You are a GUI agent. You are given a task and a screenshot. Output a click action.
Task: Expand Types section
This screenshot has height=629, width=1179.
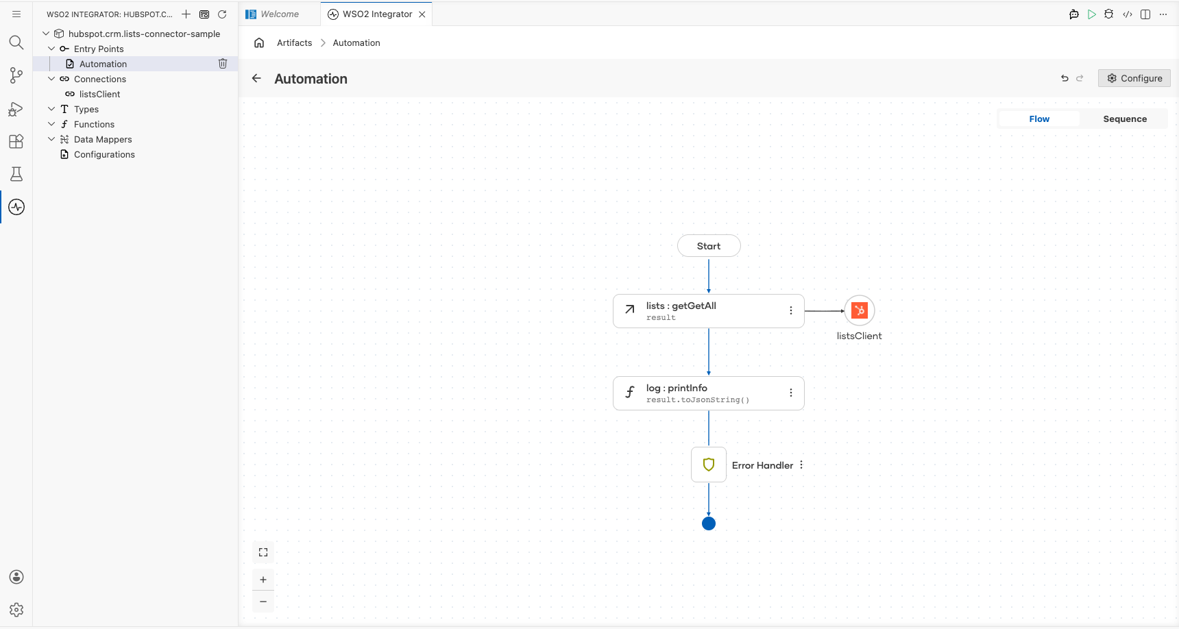[51, 109]
